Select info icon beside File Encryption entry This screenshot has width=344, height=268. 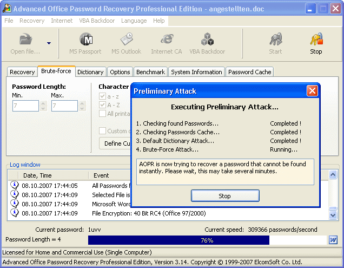pyautogui.click(x=15, y=213)
